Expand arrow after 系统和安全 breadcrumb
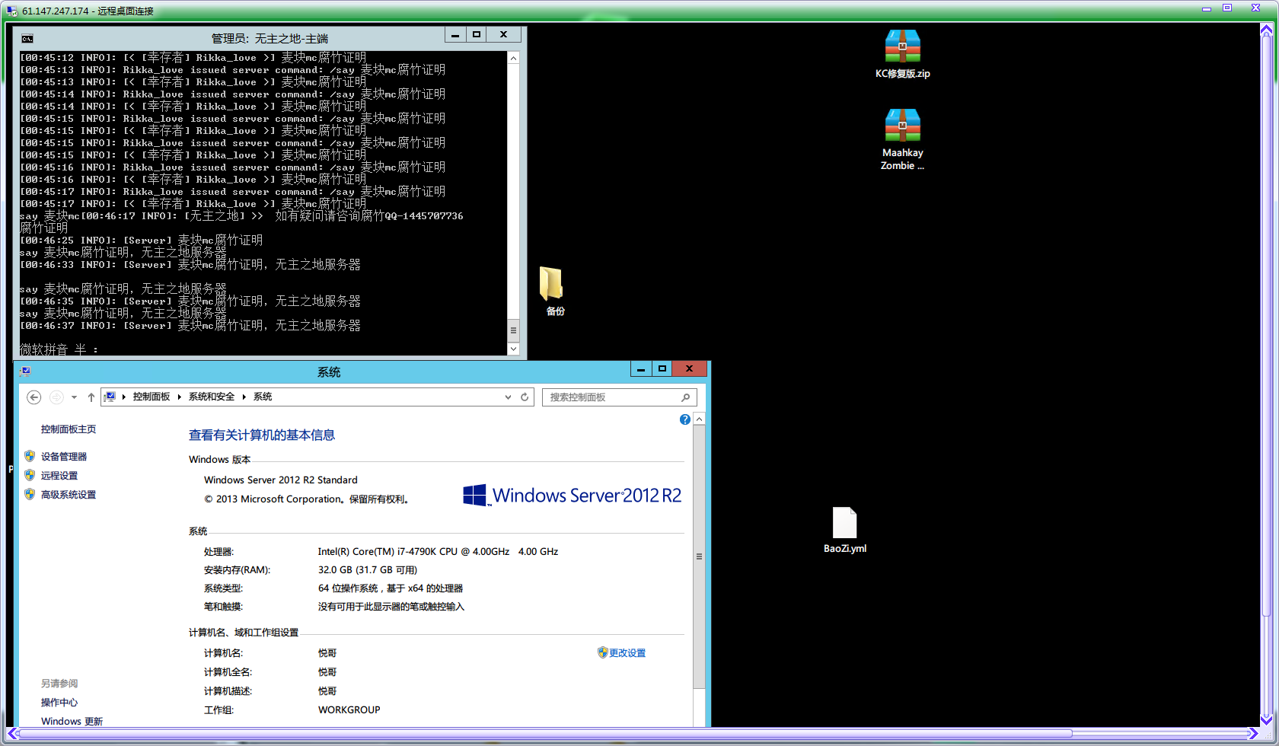The height and width of the screenshot is (746, 1279). coord(244,397)
